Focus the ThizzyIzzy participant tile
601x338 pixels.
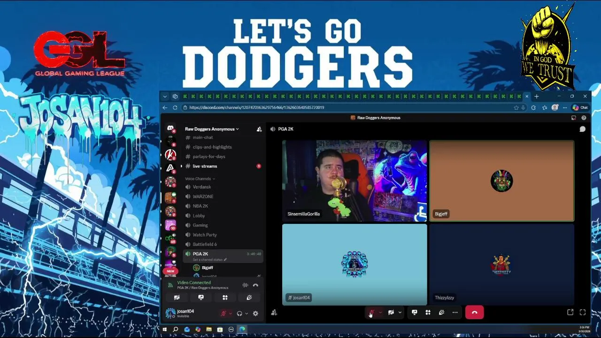coord(501,264)
